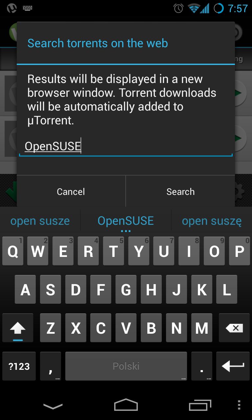Screen dimensions: 252x420
Task: Tap the Android Home navigation icon
Action: point(126,405)
